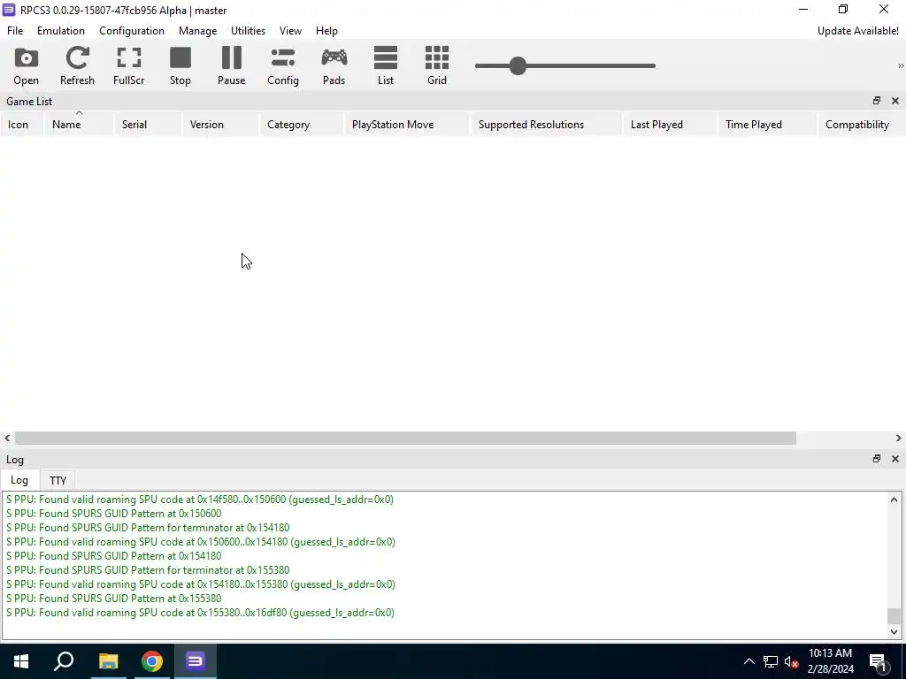Sort by Time Played column header
Image resolution: width=906 pixels, height=679 pixels.
point(767,124)
